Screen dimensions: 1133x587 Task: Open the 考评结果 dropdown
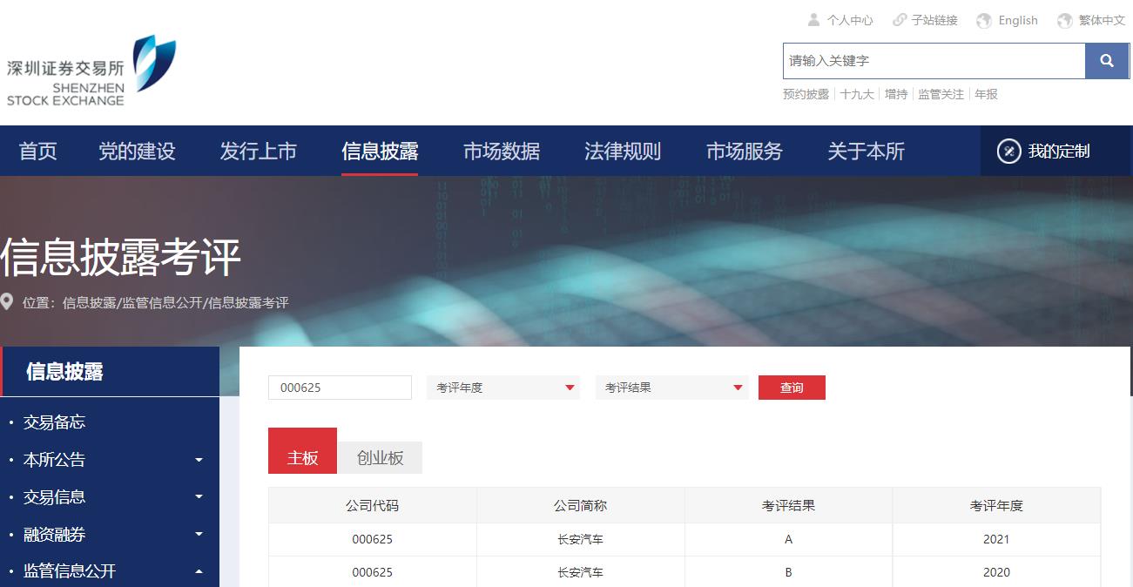click(672, 388)
